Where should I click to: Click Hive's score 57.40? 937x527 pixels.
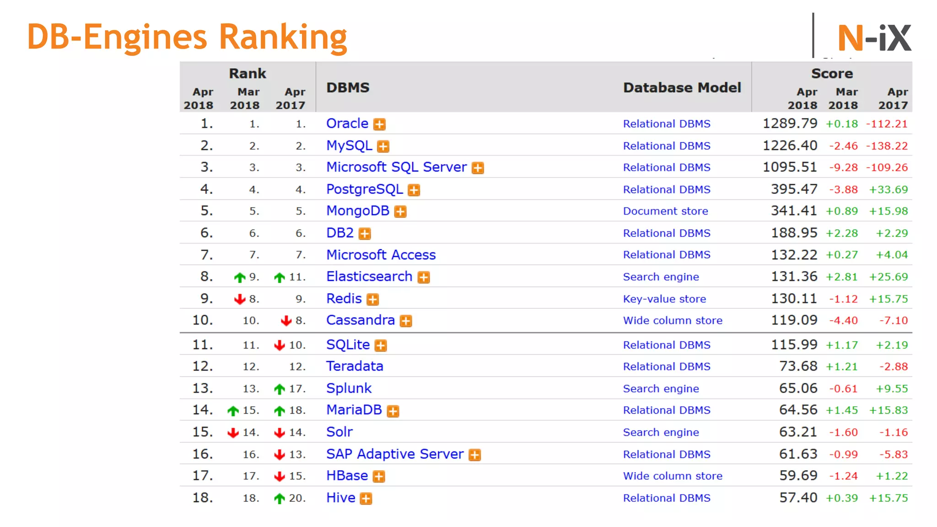click(x=798, y=498)
